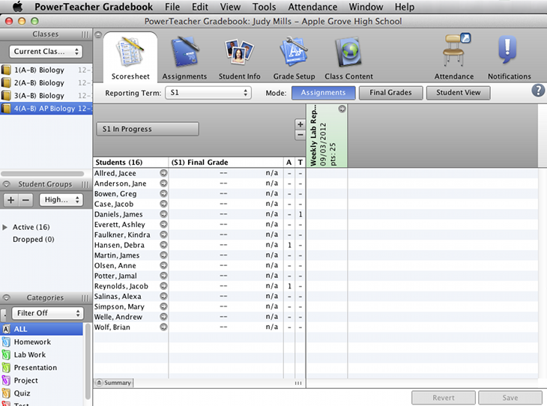This screenshot has width=547, height=406.
Task: Click the Save button
Action: (510, 398)
